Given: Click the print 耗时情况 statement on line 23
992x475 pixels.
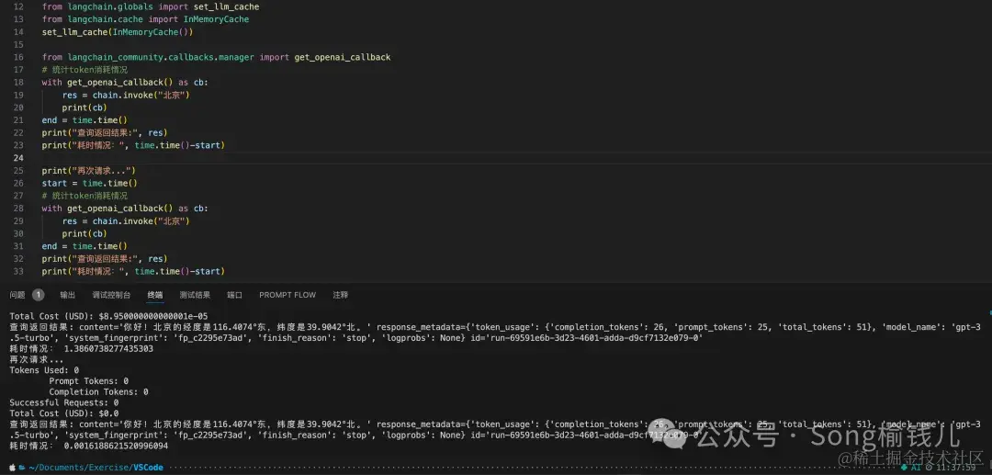Looking at the screenshot, I should coord(133,145).
